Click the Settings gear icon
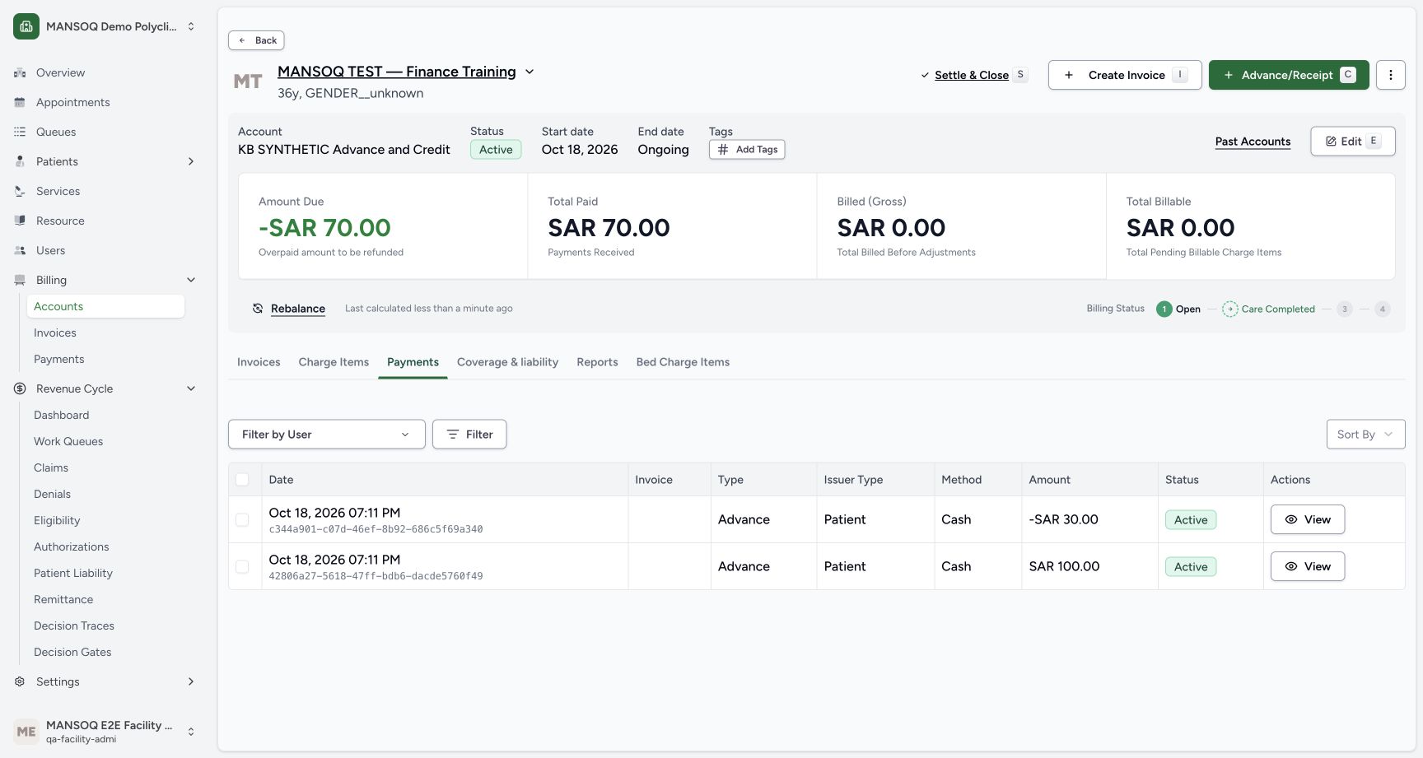This screenshot has height=758, width=1423. pyautogui.click(x=20, y=681)
